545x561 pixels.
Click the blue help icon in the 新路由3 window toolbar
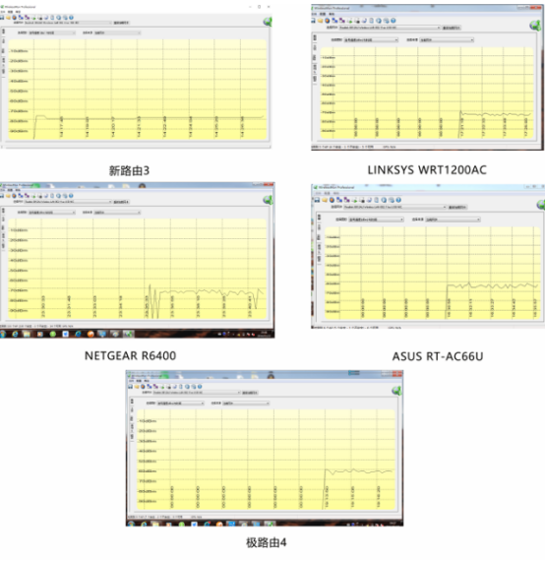pos(71,17)
